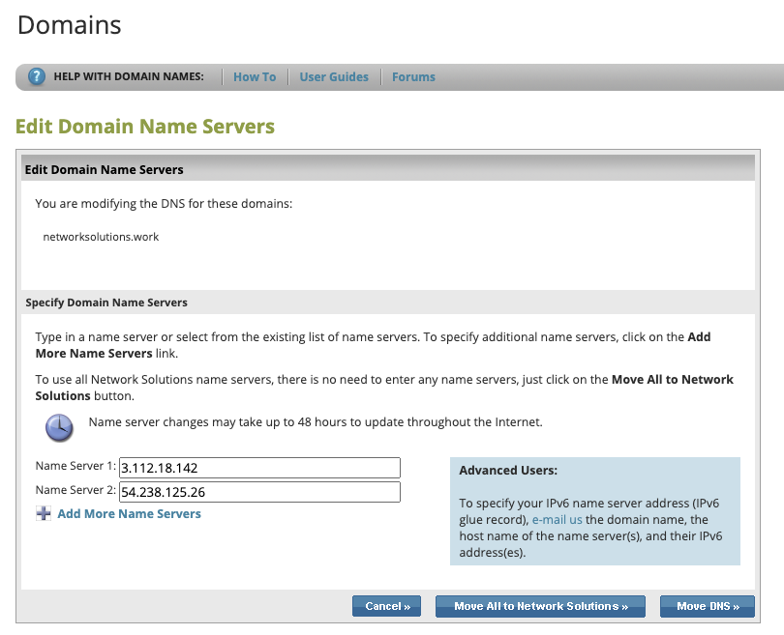Click the Move DNS button

707,606
